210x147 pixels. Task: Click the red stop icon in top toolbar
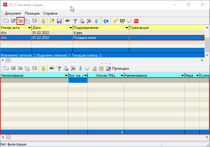click(136, 21)
